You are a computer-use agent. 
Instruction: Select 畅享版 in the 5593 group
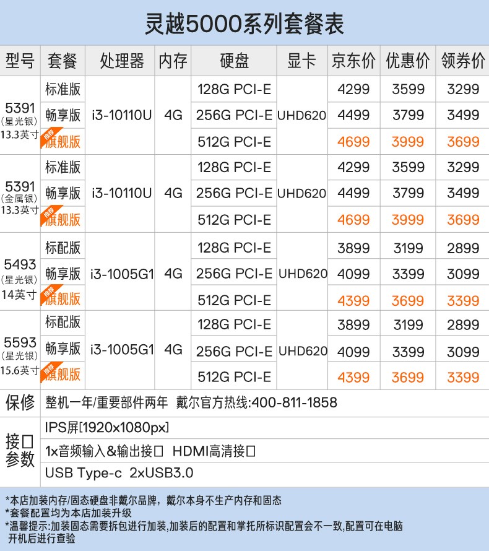point(63,348)
